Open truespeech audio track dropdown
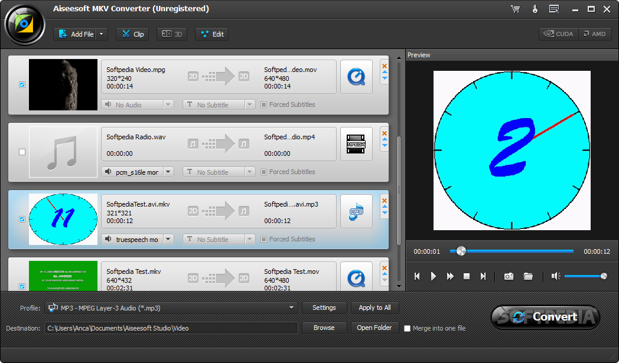The image size is (619, 363). (168, 239)
